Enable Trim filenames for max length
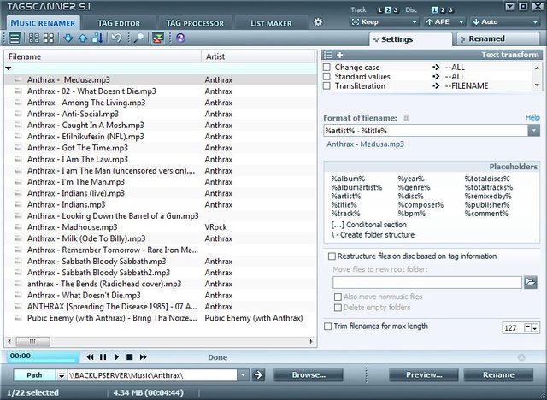Screen dimensions: 547x400 [327, 326]
